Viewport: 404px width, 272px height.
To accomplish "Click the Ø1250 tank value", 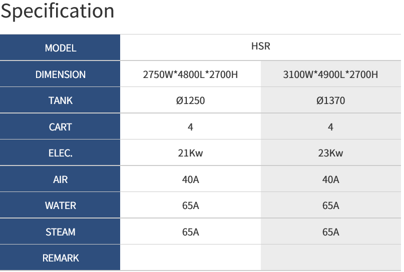I will point(190,100).
